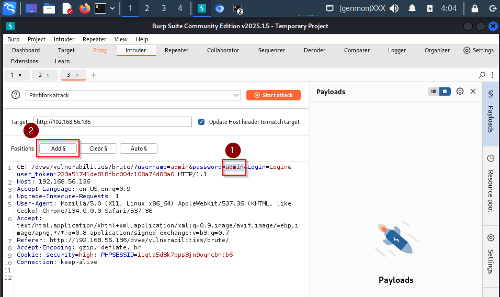The width and height of the screenshot is (500, 297).
Task: Switch to workspace 3
Action: pyautogui.click(x=164, y=8)
